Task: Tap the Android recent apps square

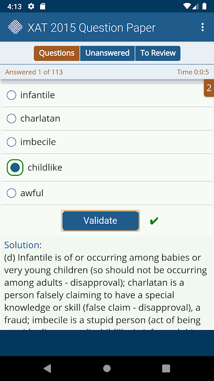Action: coord(166,368)
